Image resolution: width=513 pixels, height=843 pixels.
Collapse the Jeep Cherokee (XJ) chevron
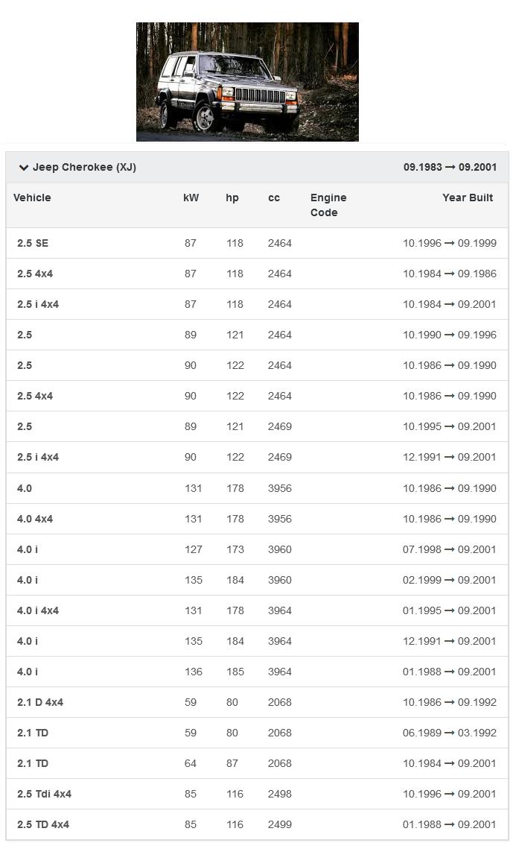click(x=24, y=168)
